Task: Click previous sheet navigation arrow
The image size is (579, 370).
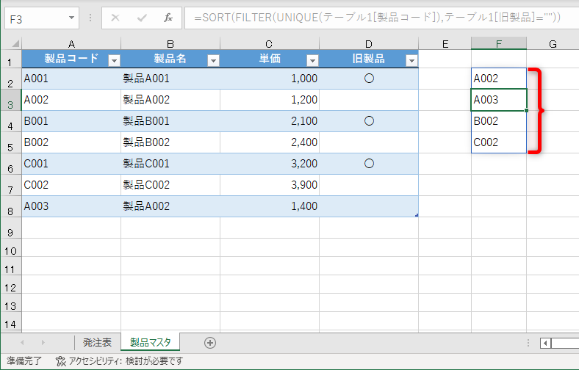Action: coord(22,343)
